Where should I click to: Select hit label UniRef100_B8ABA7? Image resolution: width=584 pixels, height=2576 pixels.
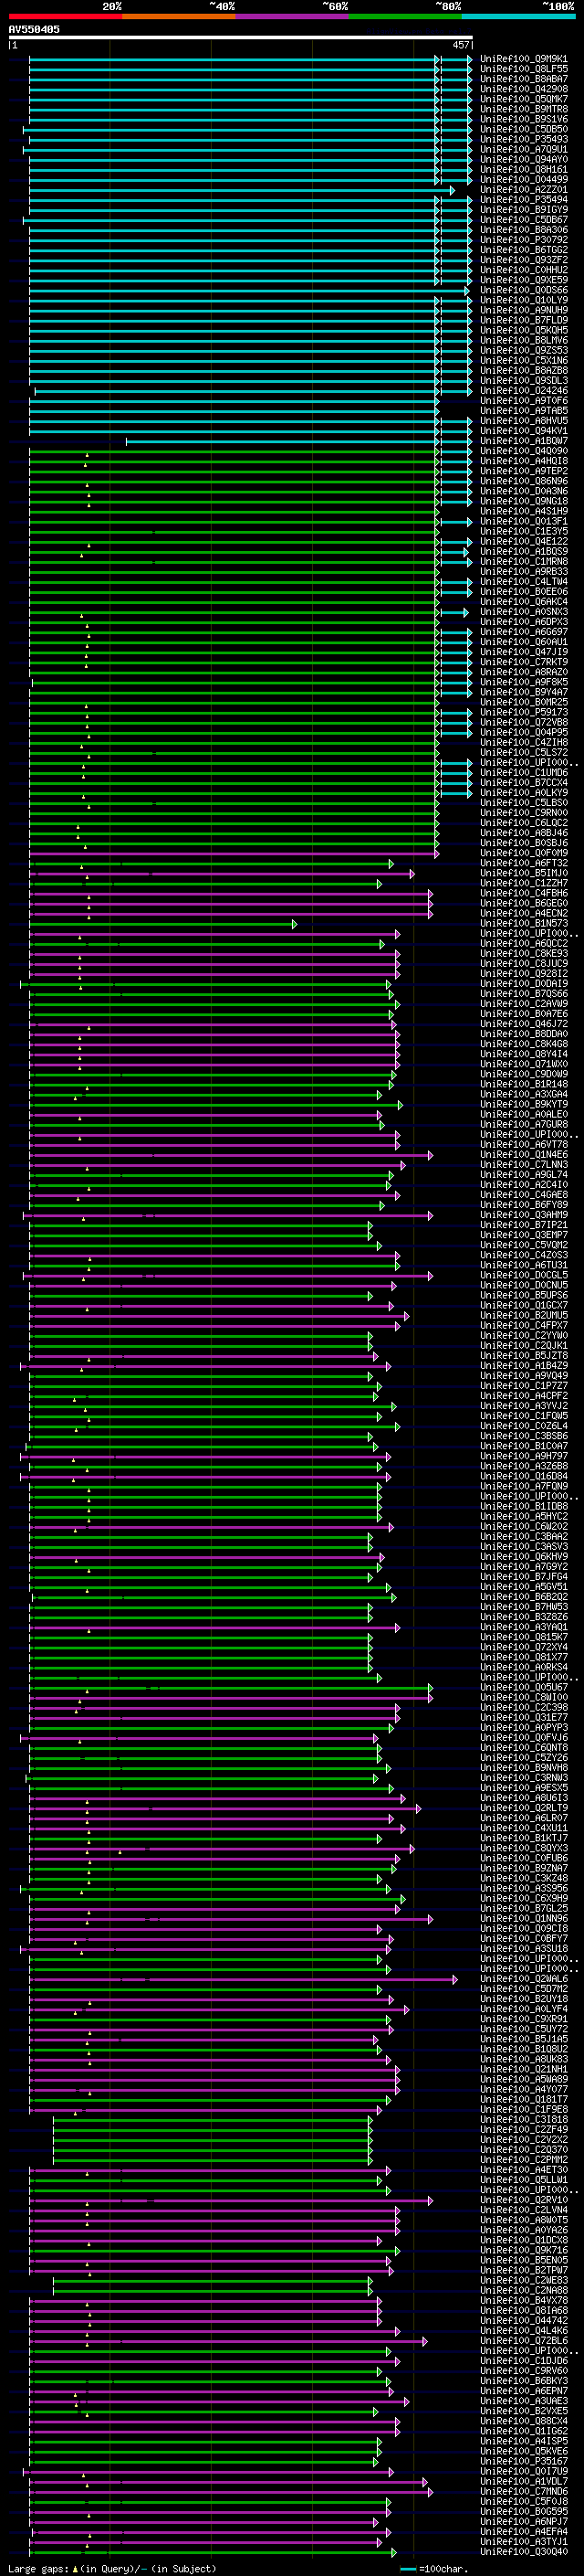coord(523,79)
